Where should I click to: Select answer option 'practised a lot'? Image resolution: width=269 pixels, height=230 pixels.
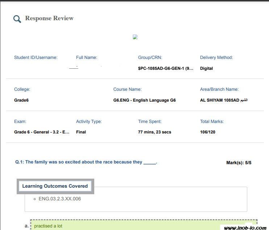click(x=48, y=226)
